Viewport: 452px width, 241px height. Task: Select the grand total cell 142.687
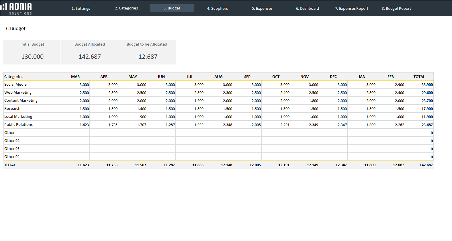point(419,165)
